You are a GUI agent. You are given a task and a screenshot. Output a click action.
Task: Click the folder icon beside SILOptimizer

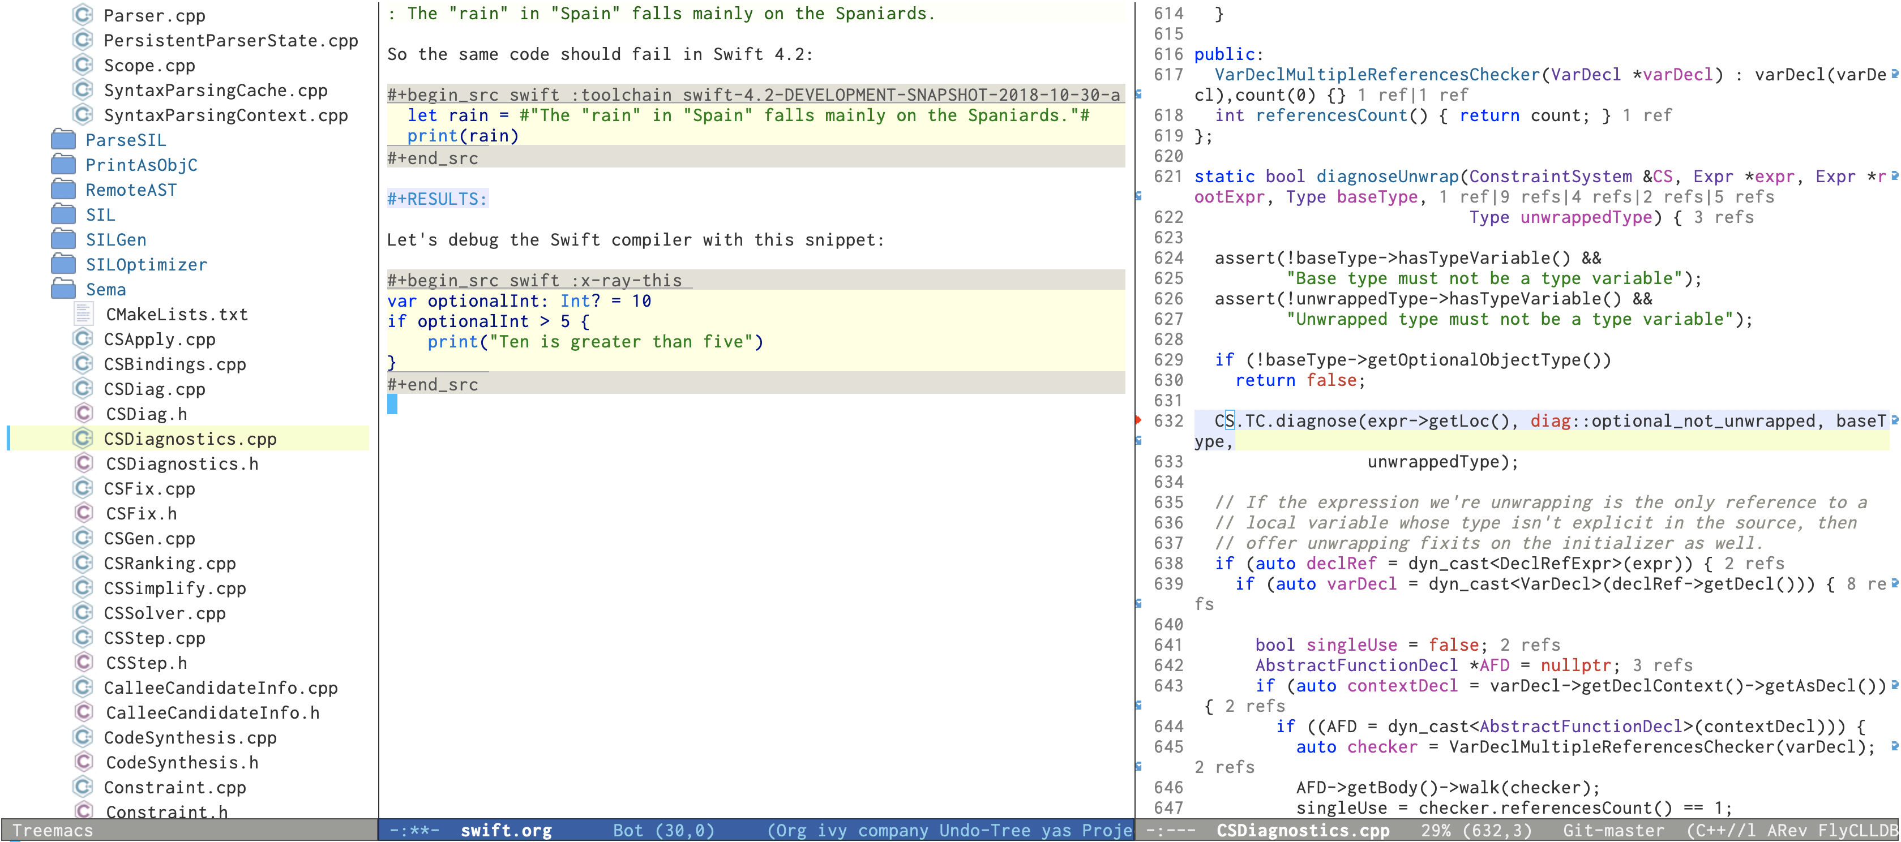(63, 264)
